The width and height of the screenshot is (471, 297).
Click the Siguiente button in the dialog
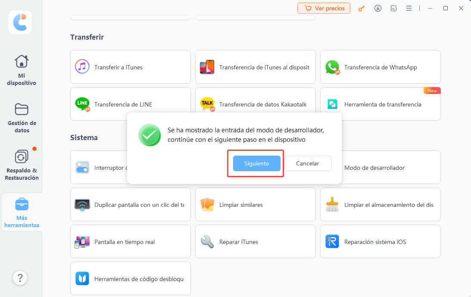(x=256, y=163)
